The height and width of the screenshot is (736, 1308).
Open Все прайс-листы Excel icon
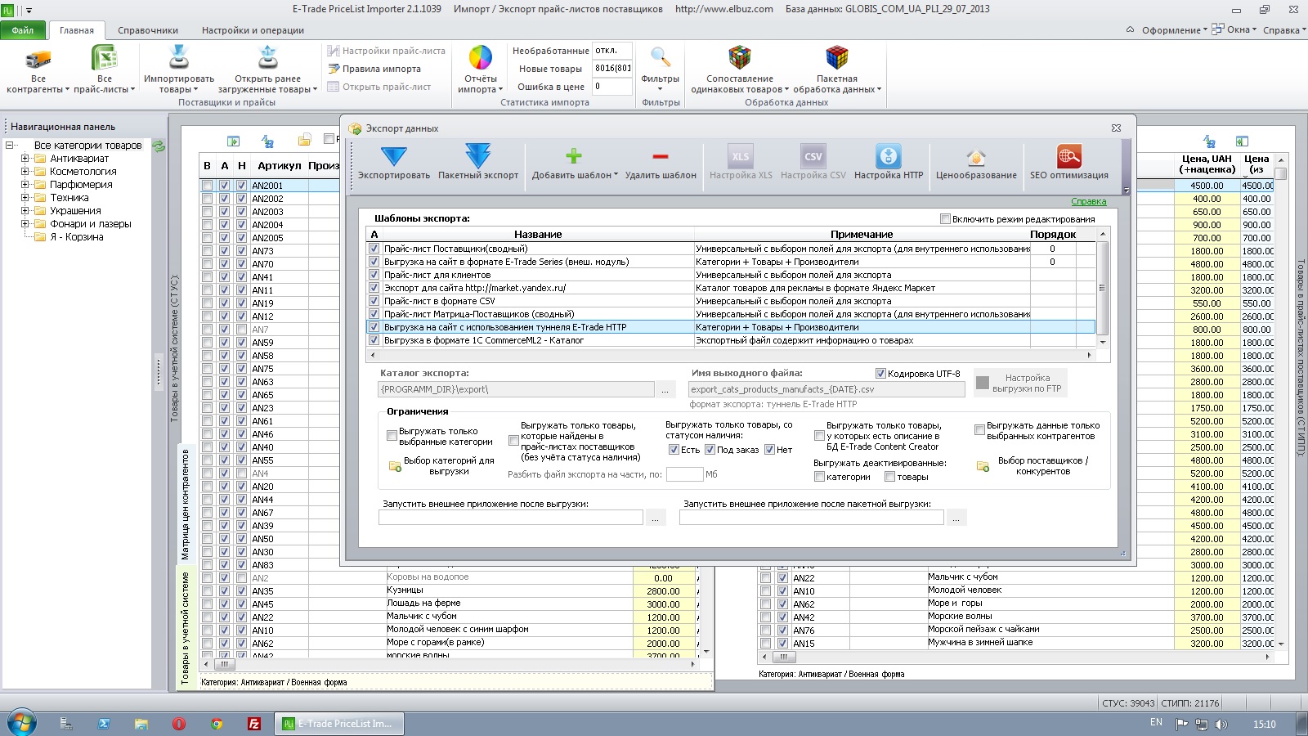[105, 59]
